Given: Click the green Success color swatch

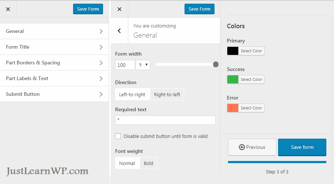Looking at the screenshot, I should pos(233,79).
